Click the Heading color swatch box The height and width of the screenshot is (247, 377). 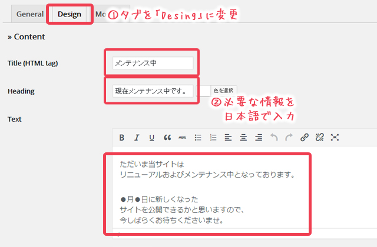pos(203,91)
